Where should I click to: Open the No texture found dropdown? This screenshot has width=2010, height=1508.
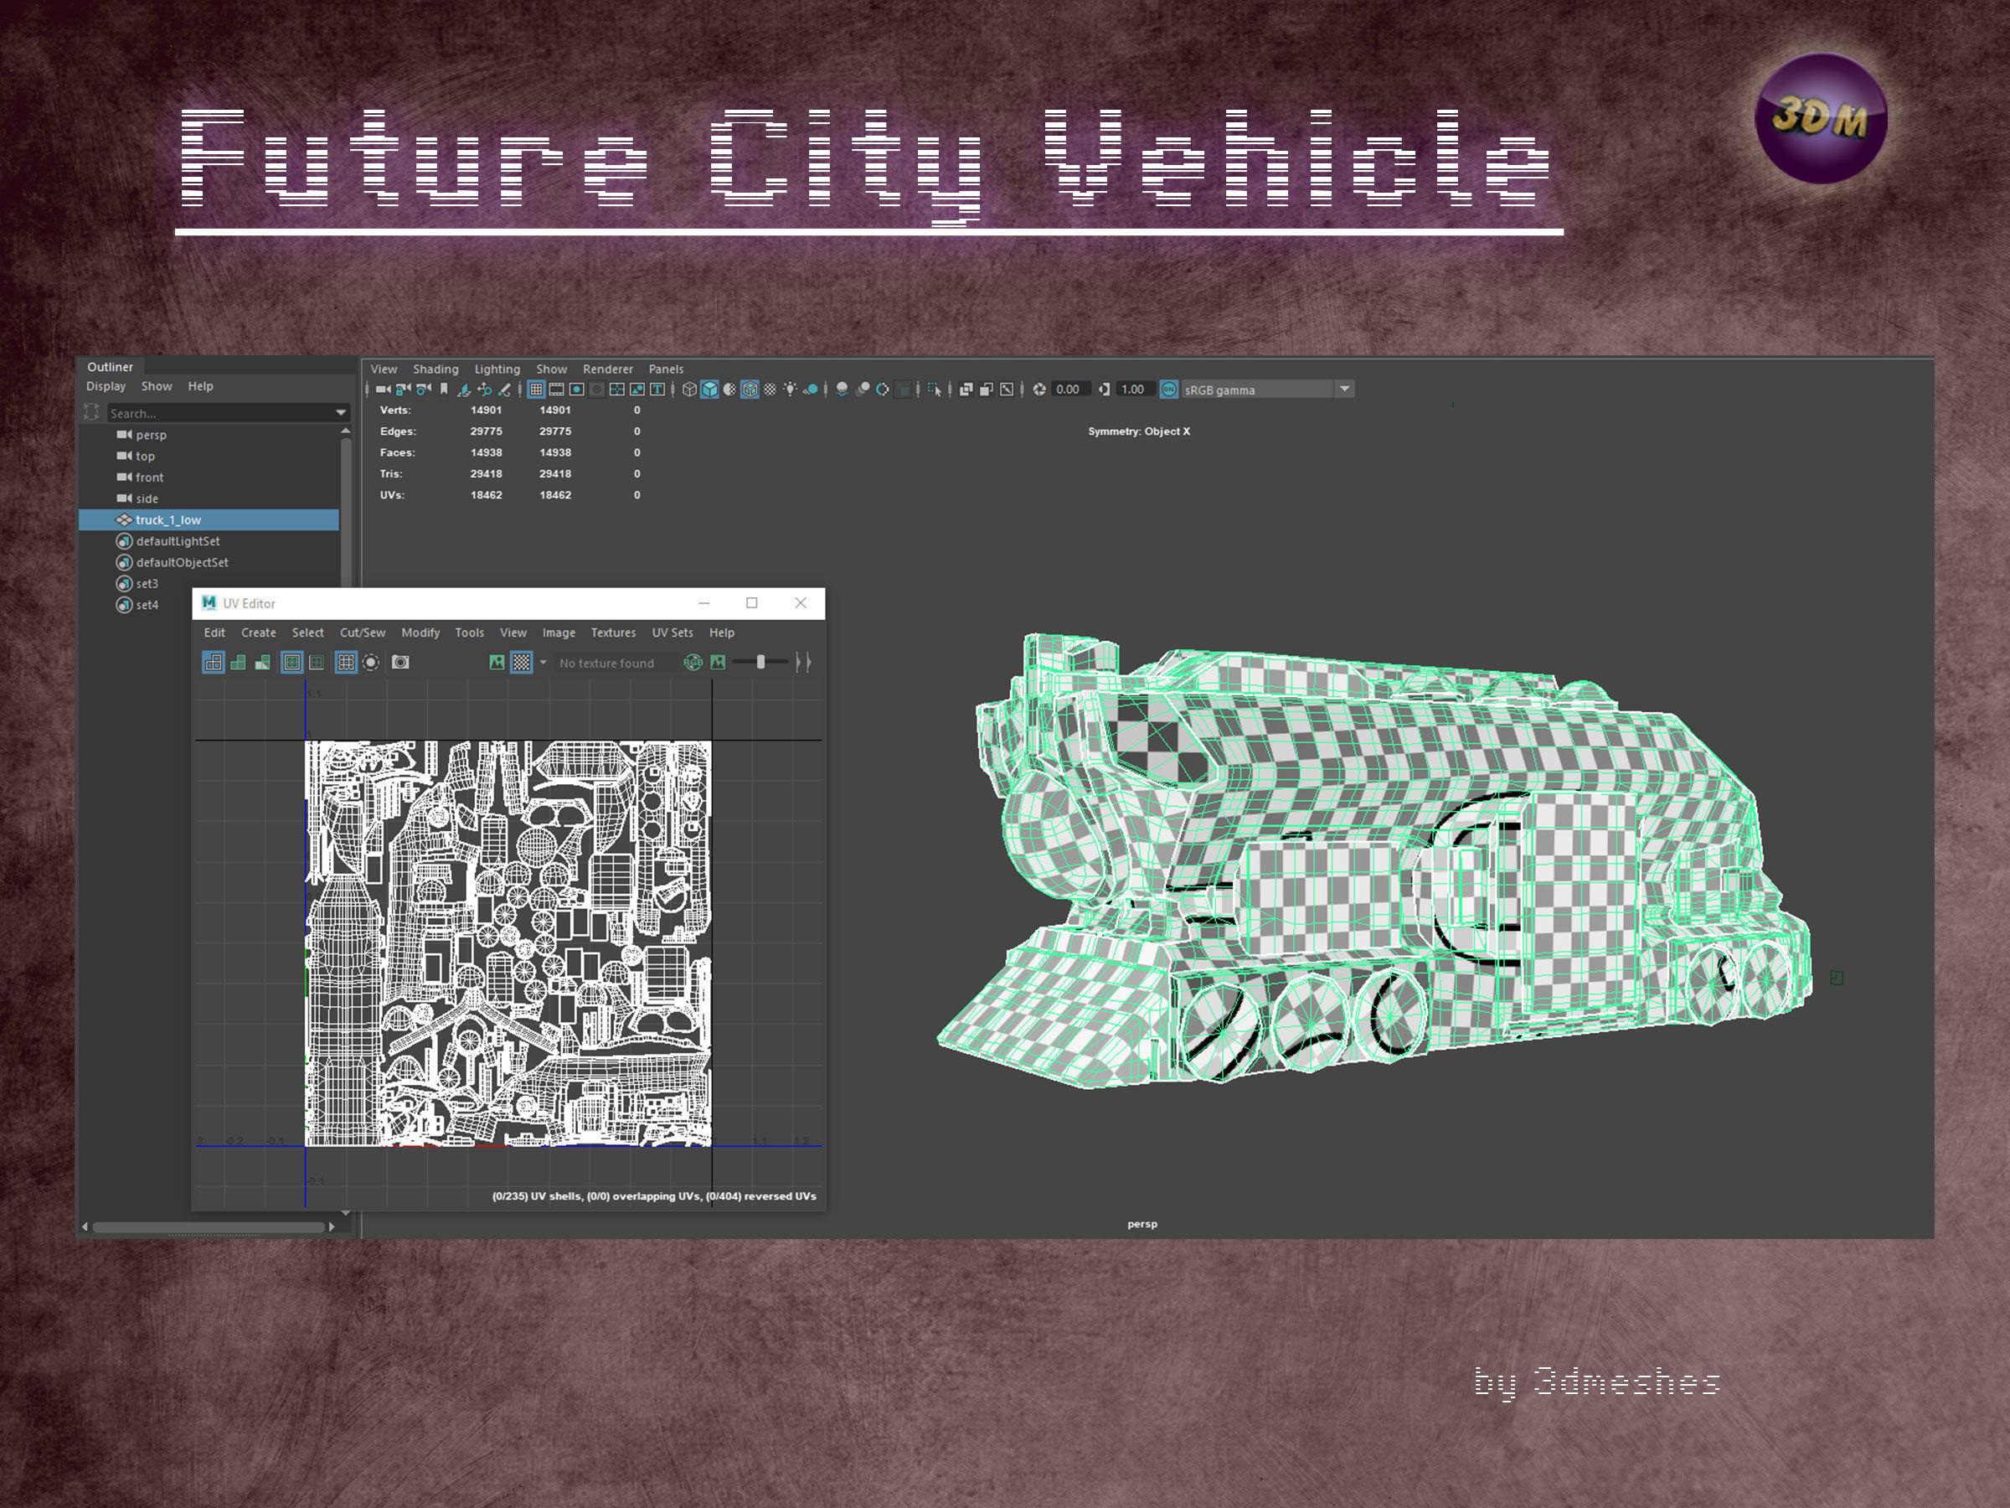tap(616, 663)
